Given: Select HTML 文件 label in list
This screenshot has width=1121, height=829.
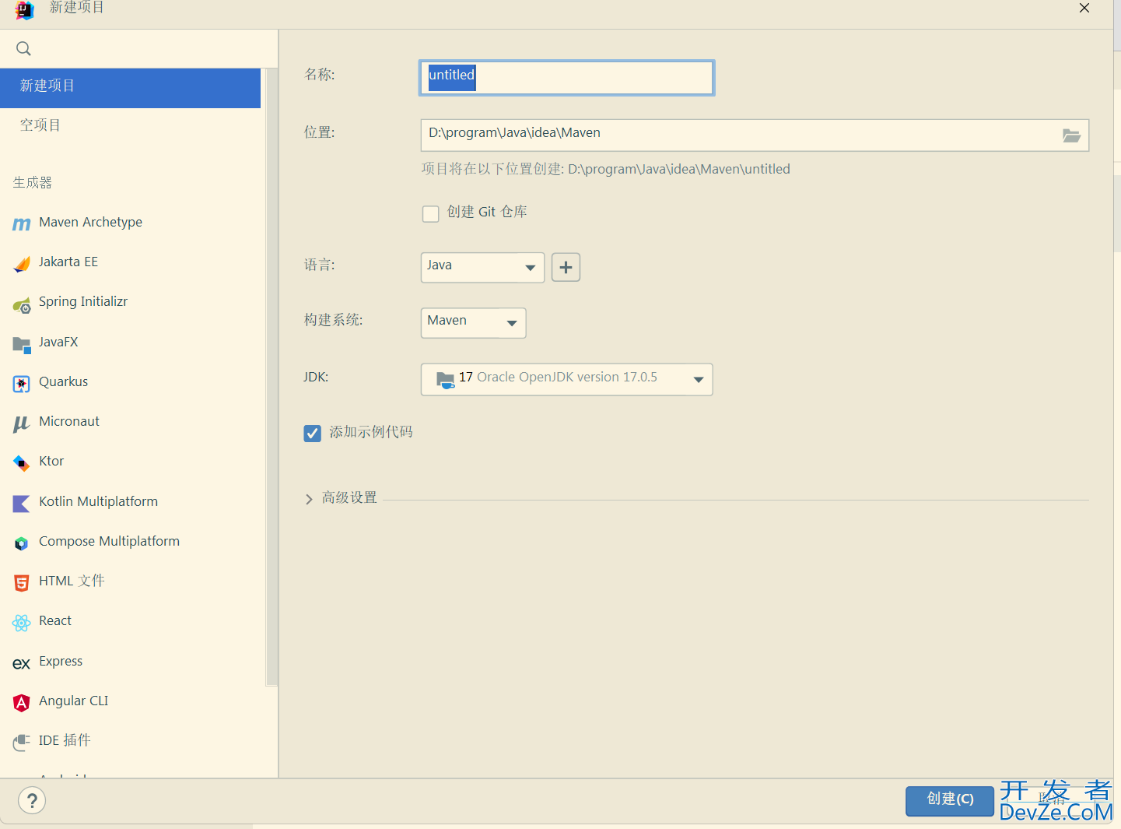Looking at the screenshot, I should click(x=72, y=581).
